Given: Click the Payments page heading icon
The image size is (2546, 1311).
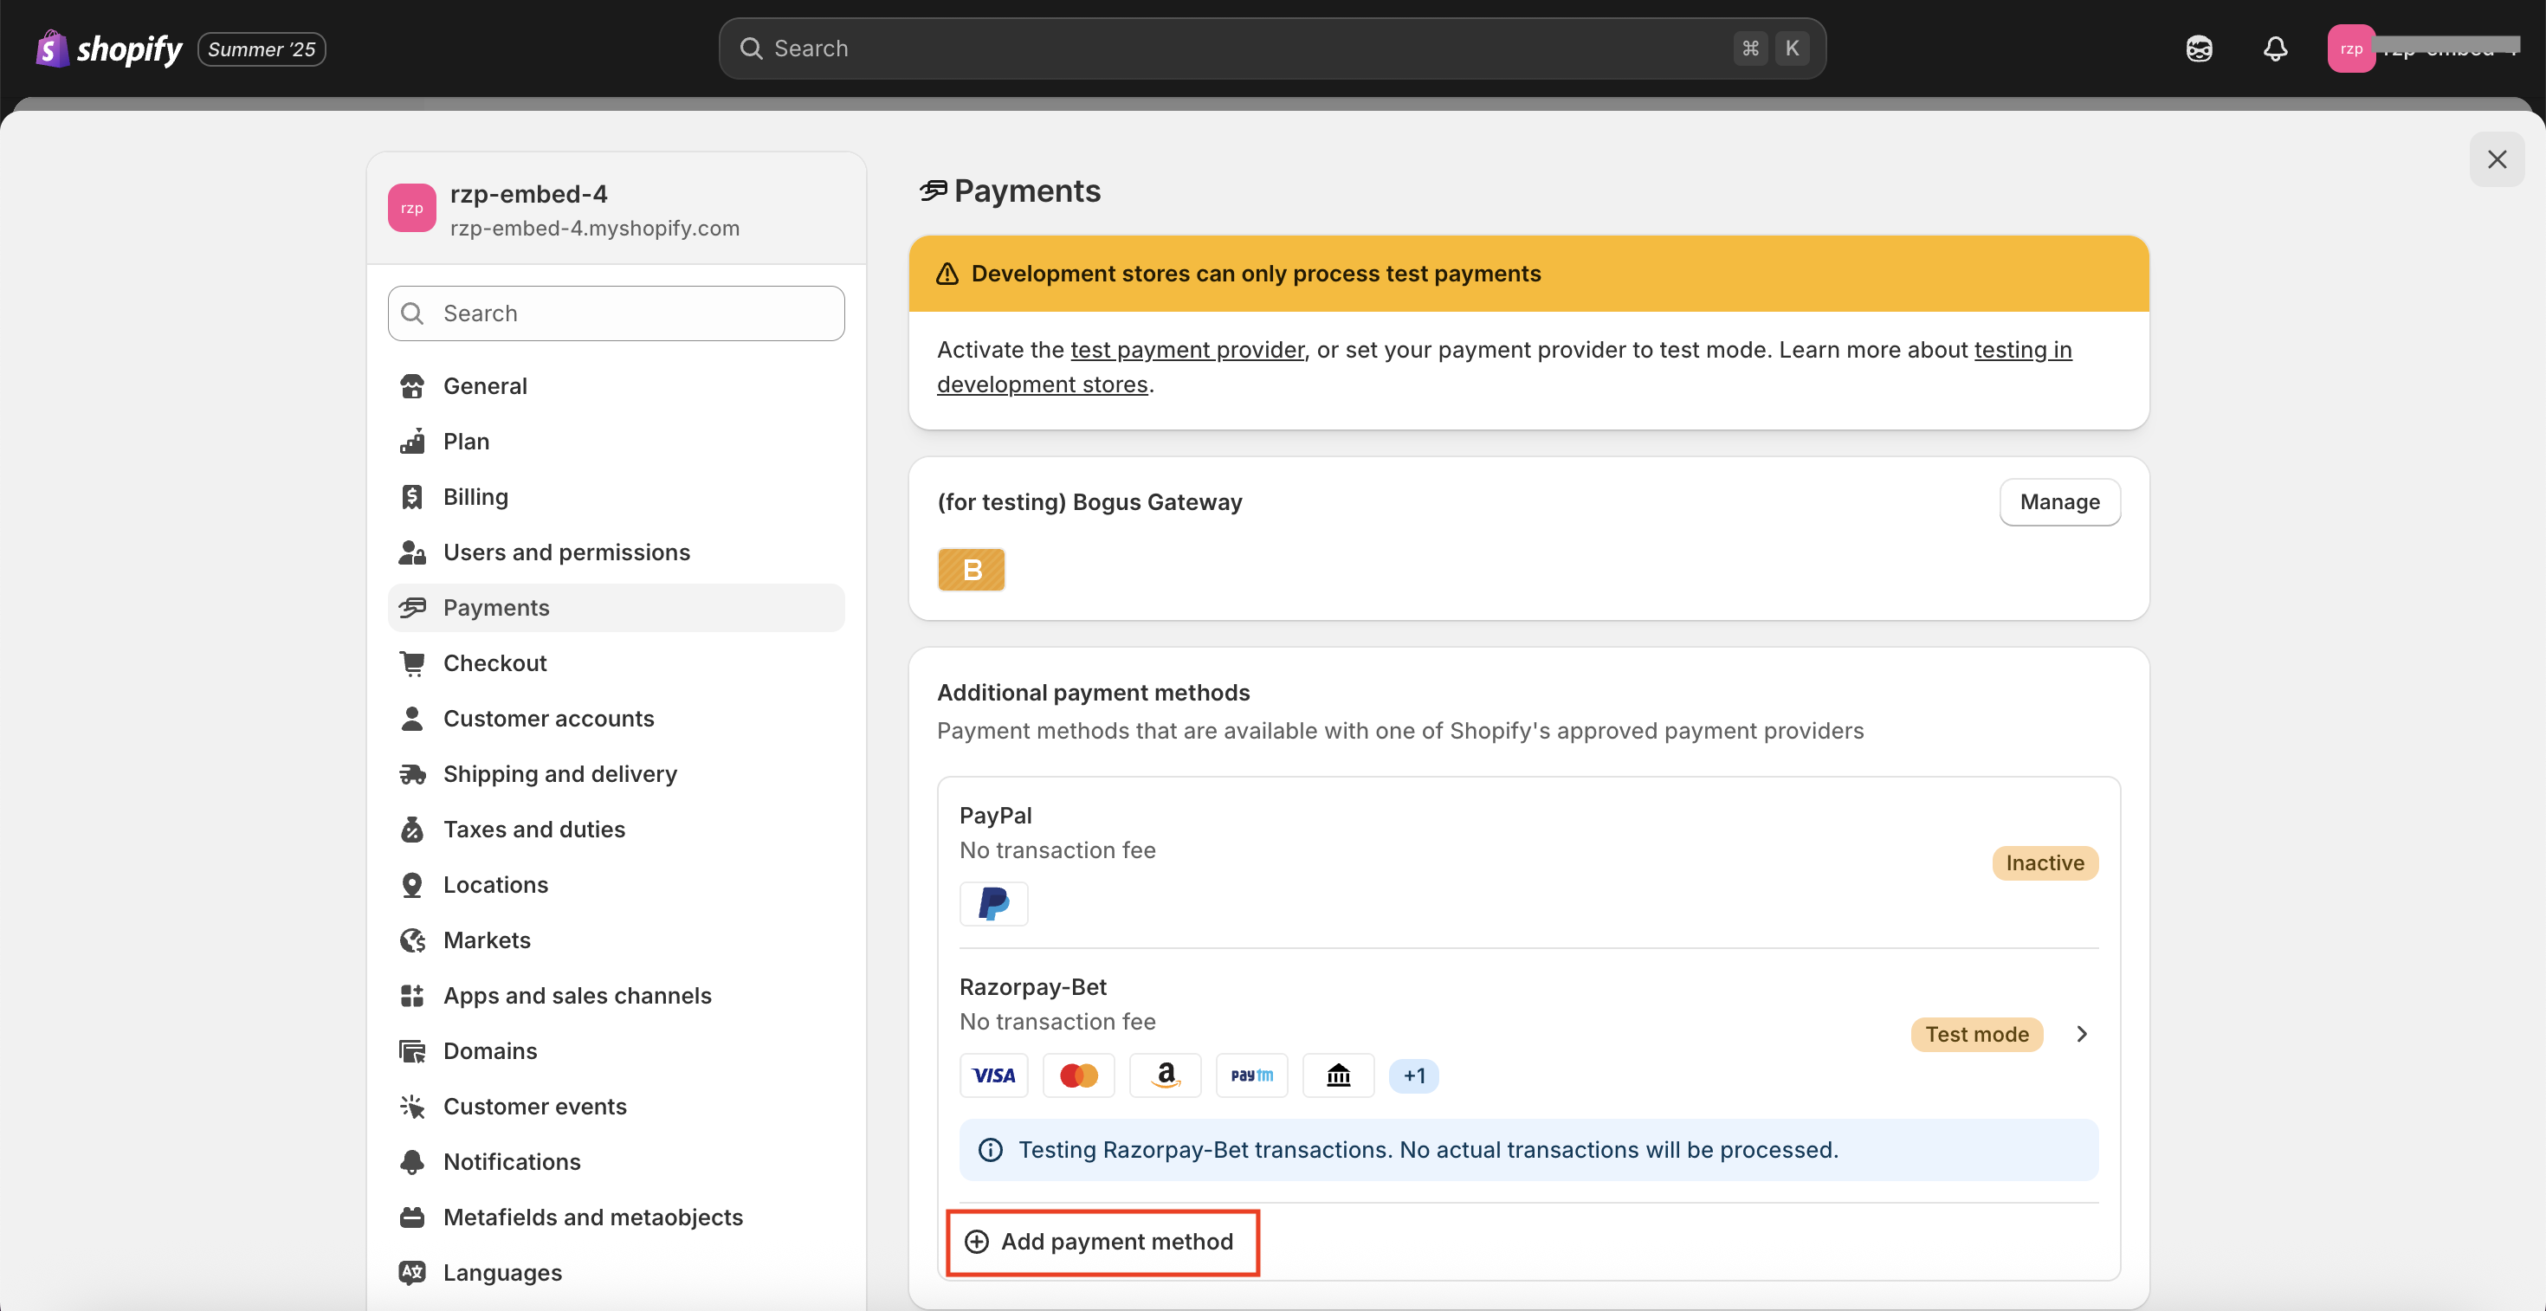Looking at the screenshot, I should coord(933,190).
